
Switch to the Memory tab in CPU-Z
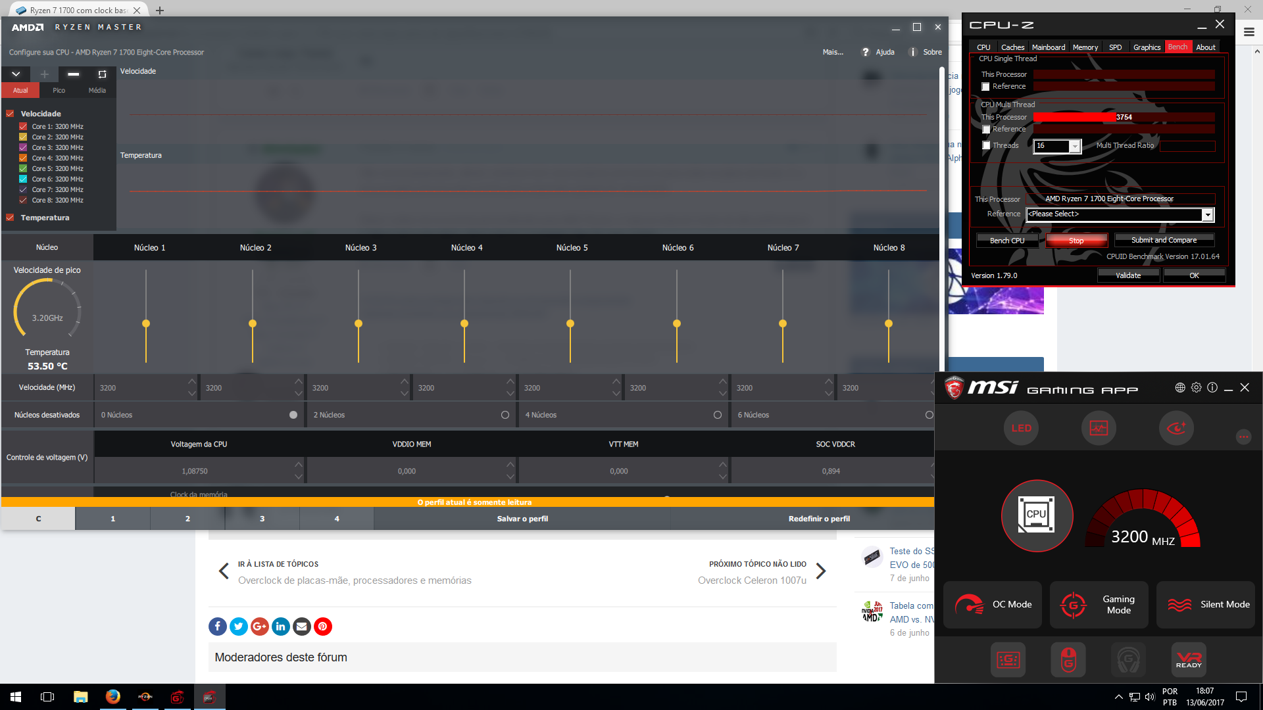coord(1085,47)
